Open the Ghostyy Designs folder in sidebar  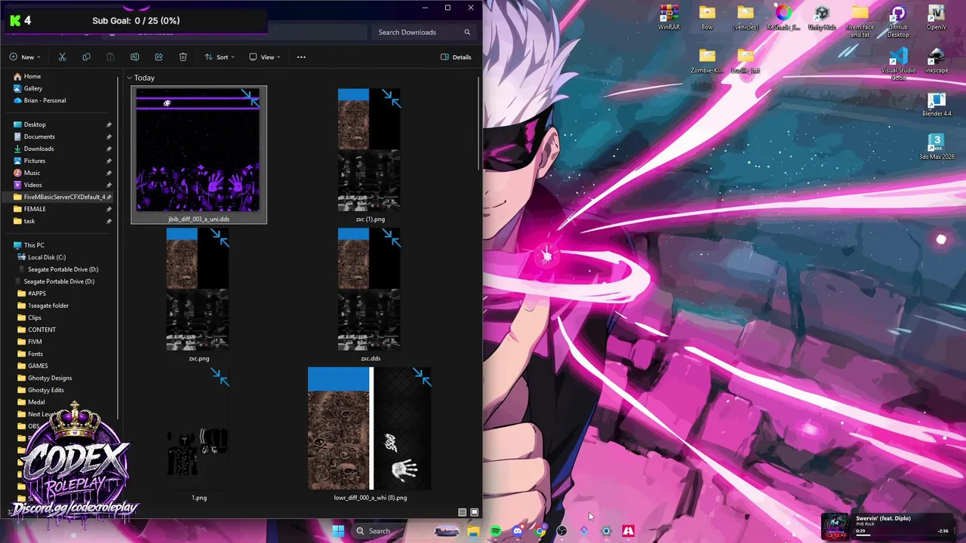coord(45,378)
